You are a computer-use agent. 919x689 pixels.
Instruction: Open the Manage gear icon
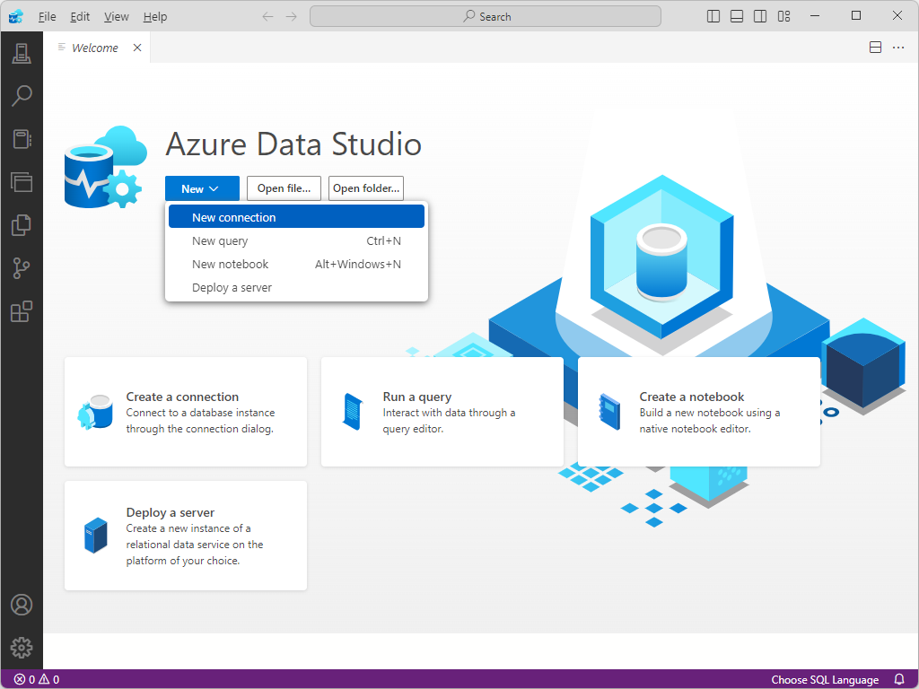coord(22,648)
